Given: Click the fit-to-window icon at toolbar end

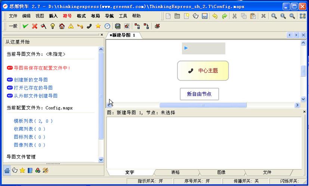Looking at the screenshot, I should click(x=303, y=16).
